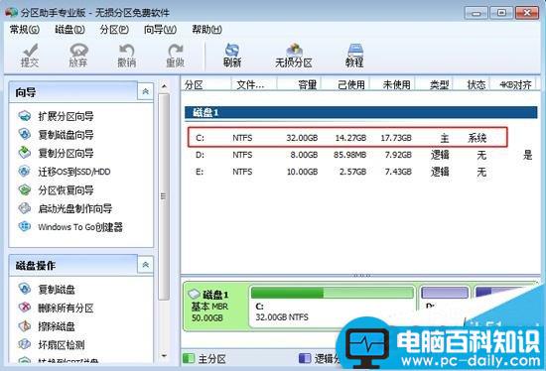
Task: Click sidebar scrollbar up arrow
Action: 164,85
